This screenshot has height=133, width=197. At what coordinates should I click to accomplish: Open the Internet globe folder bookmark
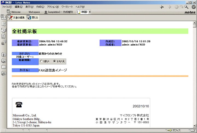coord(4,73)
